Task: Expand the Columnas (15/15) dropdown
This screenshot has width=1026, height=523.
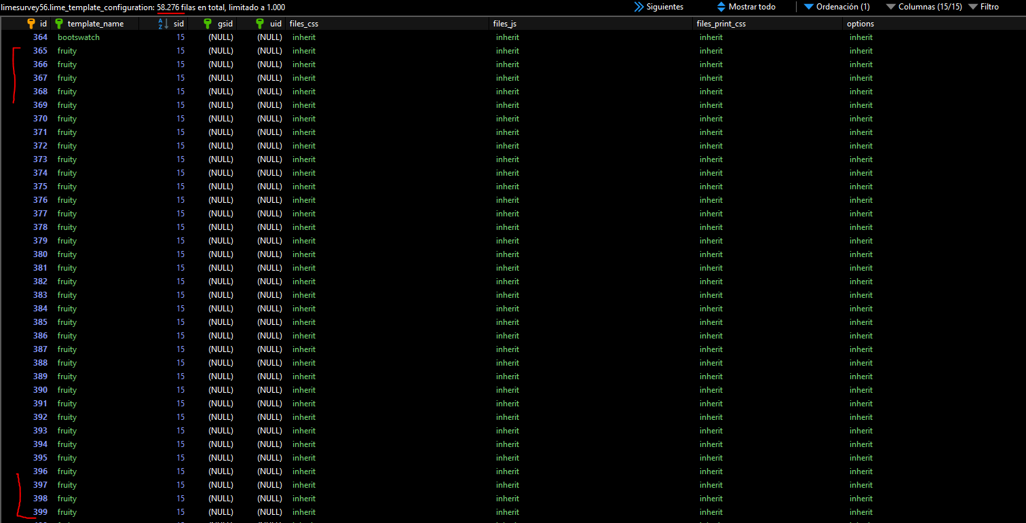Action: coord(924,7)
